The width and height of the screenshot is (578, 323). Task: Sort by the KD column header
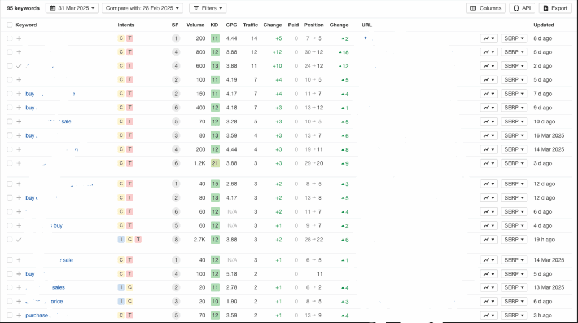(214, 25)
